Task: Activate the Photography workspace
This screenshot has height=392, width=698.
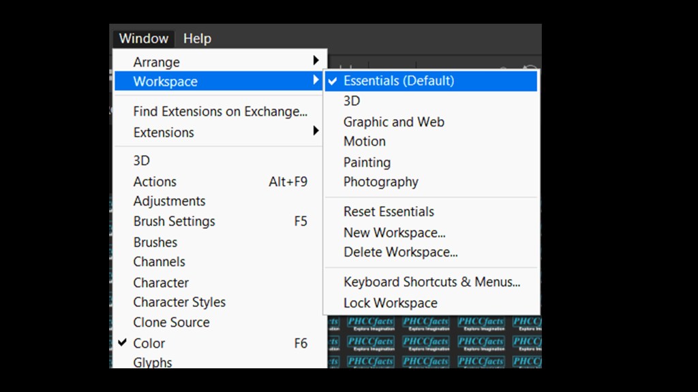Action: tap(380, 182)
